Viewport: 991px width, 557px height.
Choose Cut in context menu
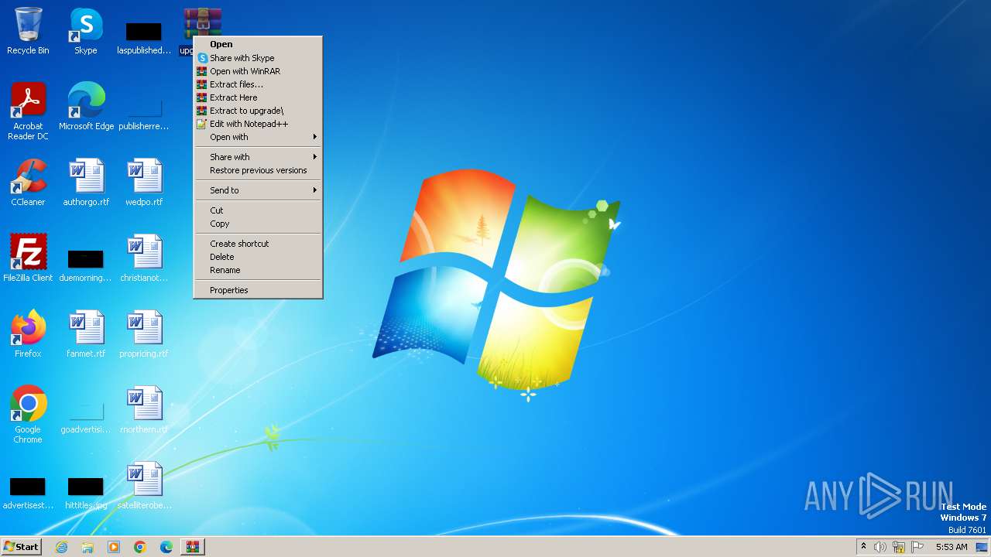(x=258, y=210)
